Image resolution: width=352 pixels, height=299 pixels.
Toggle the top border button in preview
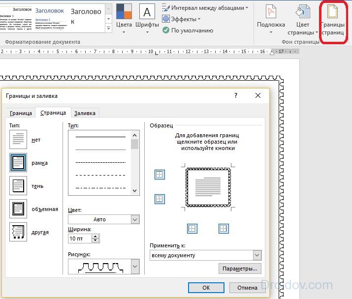point(160,175)
